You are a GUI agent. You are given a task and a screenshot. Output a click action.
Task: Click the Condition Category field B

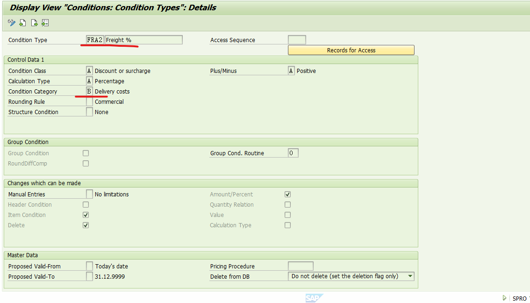pyautogui.click(x=89, y=91)
